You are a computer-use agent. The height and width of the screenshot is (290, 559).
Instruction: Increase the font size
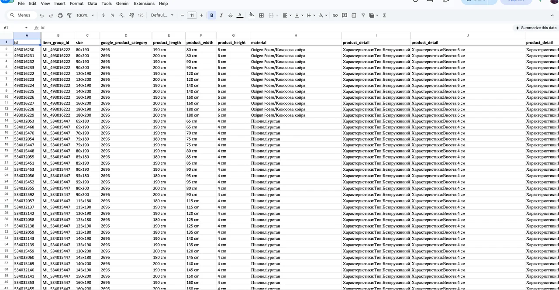tap(201, 15)
